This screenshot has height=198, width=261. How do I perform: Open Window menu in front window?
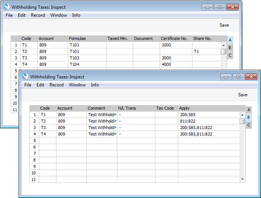coord(77,85)
